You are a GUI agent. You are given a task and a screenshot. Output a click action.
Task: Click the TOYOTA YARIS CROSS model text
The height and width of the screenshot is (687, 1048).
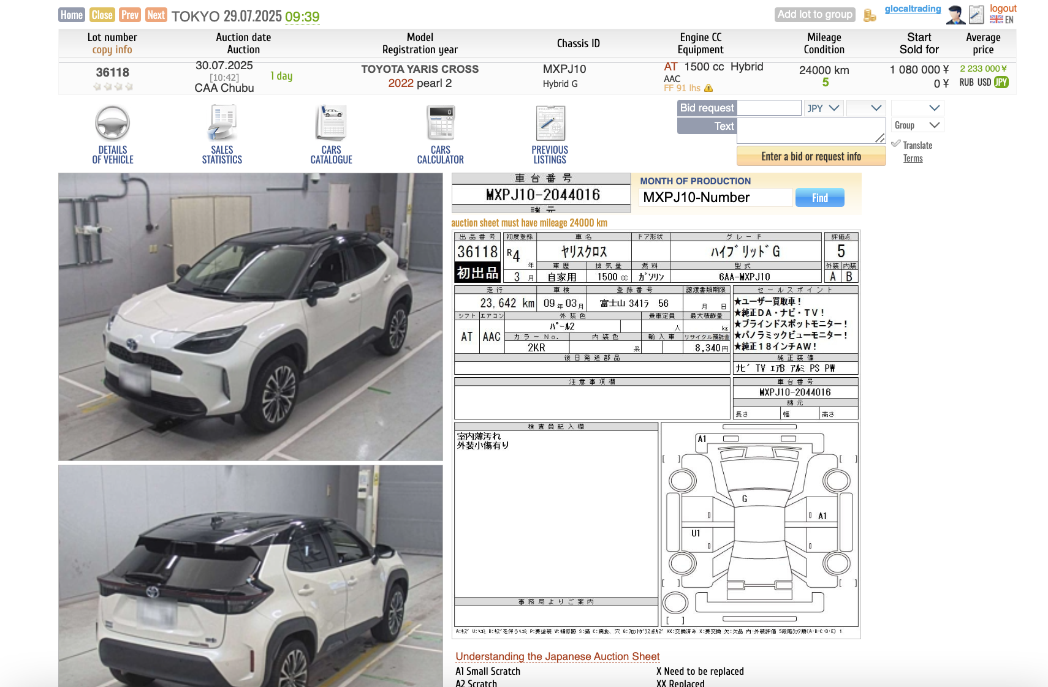[x=420, y=69]
